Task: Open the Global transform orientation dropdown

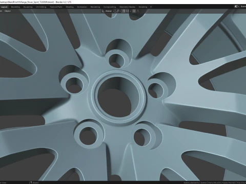Action: (x=110, y=11)
